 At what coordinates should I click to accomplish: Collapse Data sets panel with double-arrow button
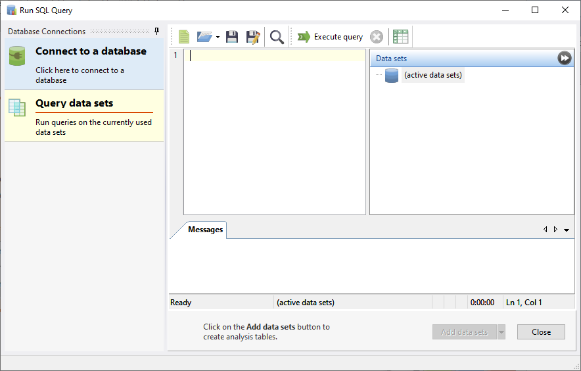(x=565, y=58)
